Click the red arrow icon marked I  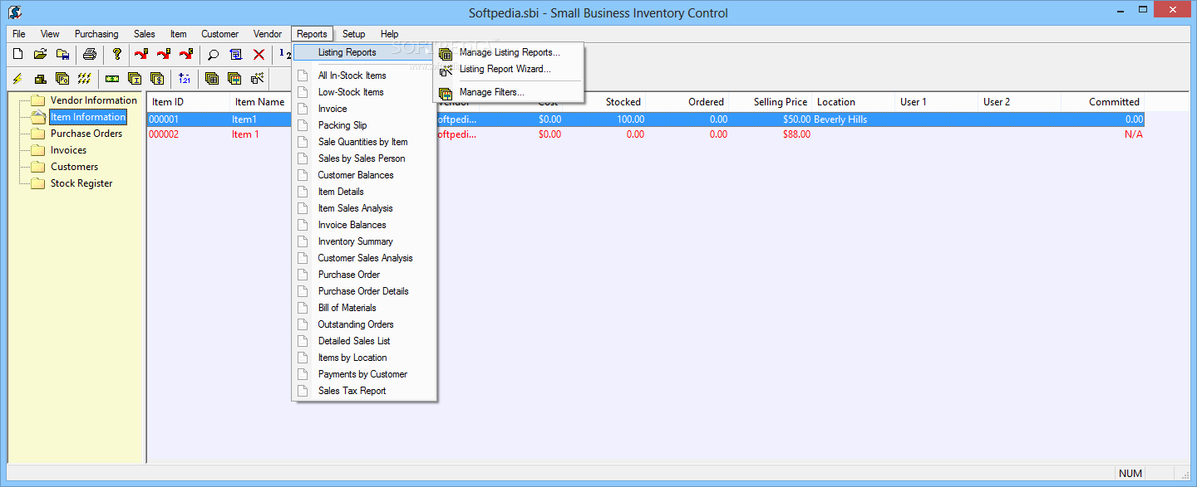click(164, 55)
